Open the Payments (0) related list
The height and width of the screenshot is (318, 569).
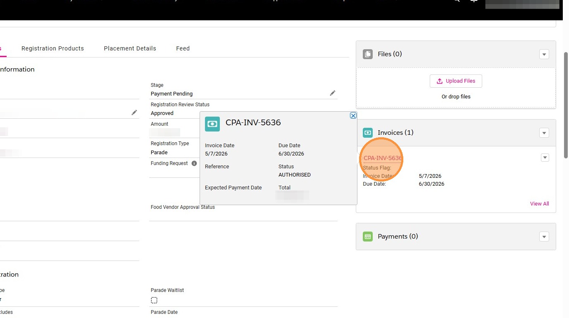coord(398,237)
